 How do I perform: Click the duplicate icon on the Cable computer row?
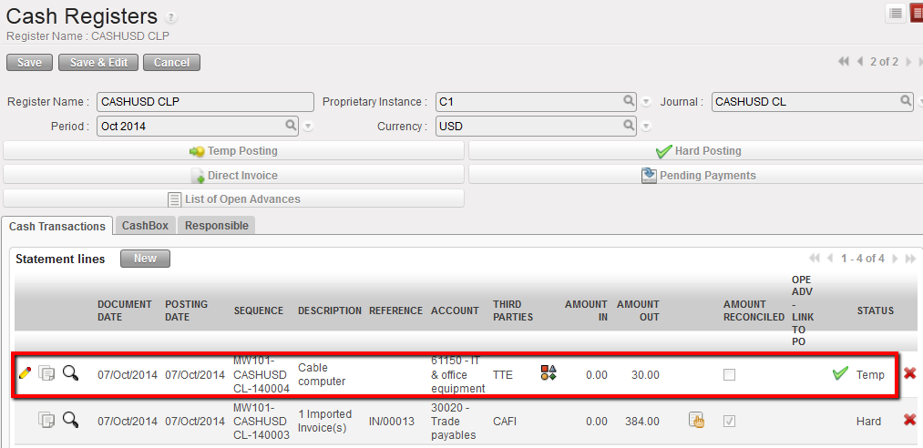pos(46,373)
